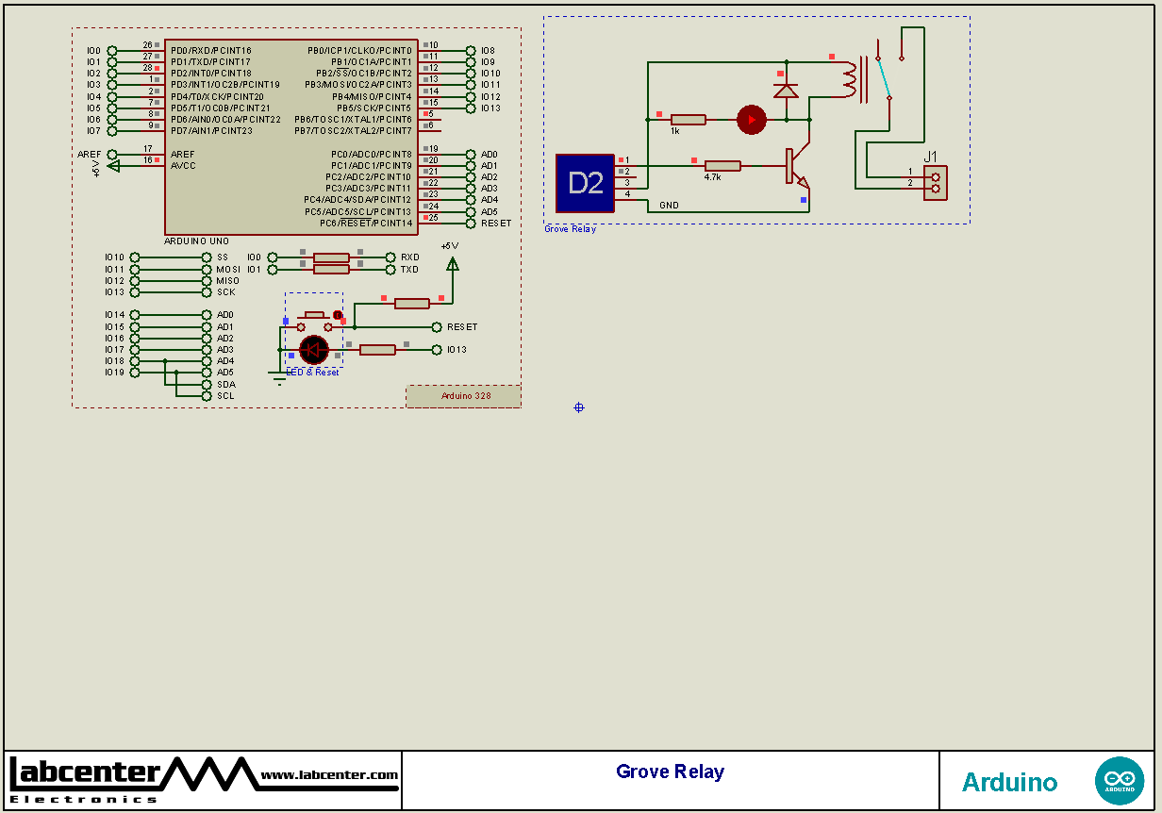Select the Arduino 328 label box
Viewport: 1162px width, 813px height.
tap(462, 395)
